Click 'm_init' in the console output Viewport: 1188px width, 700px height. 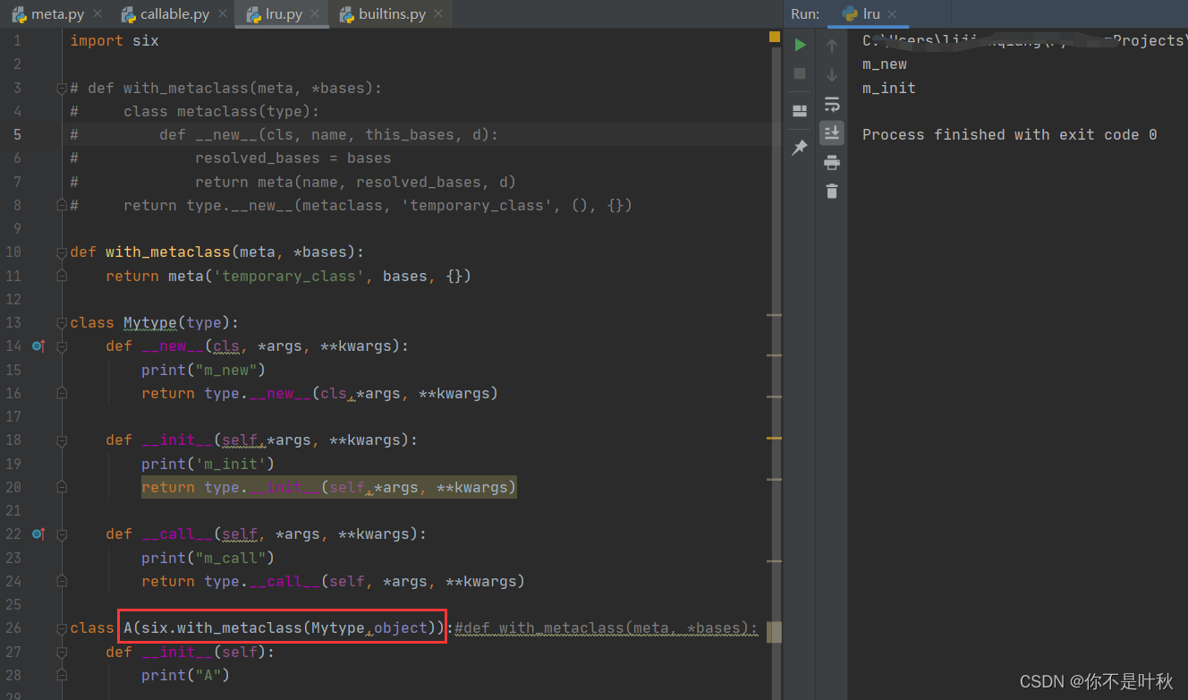[889, 88]
